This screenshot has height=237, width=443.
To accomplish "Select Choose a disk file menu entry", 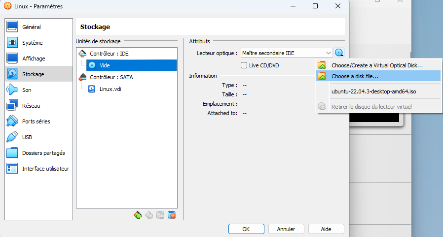I will (378, 76).
